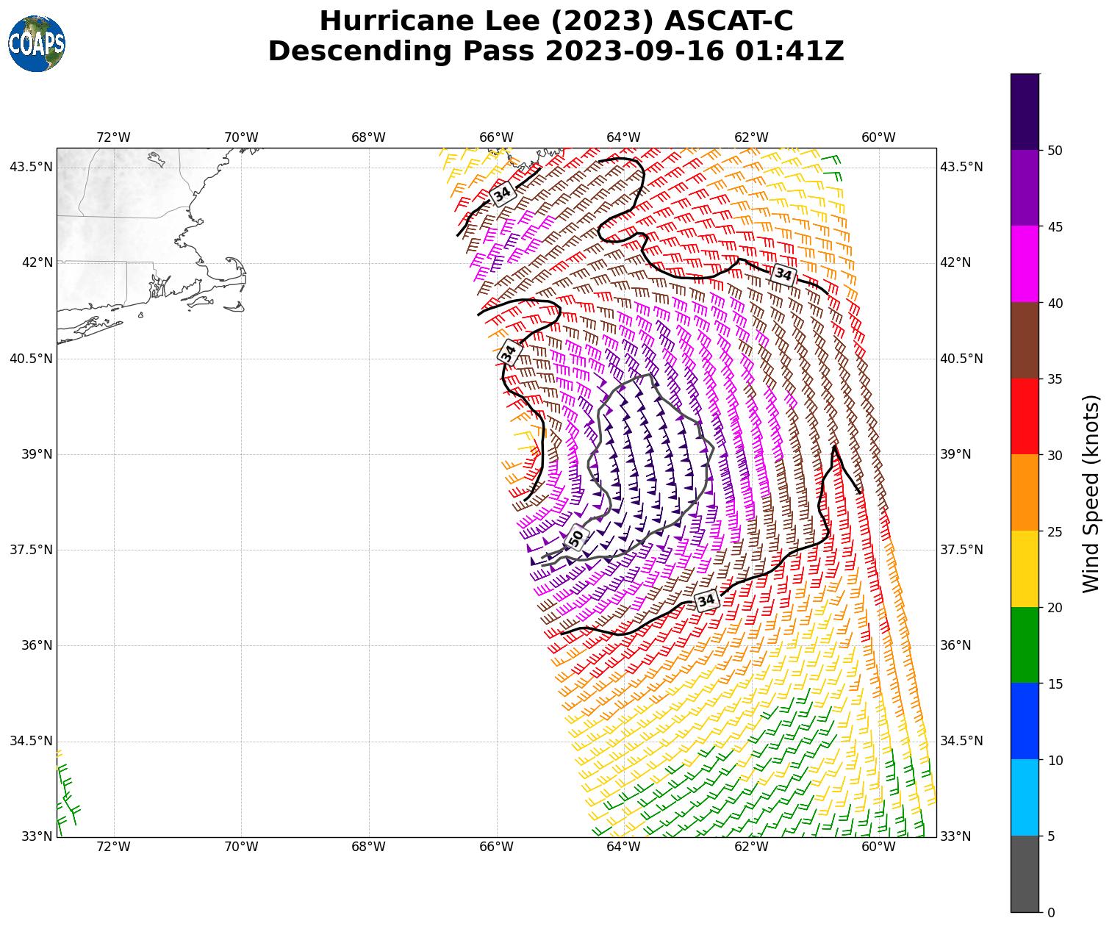1112x929 pixels.
Task: Pick the red 30–35 knot colorbar segment
Action: pos(1025,417)
